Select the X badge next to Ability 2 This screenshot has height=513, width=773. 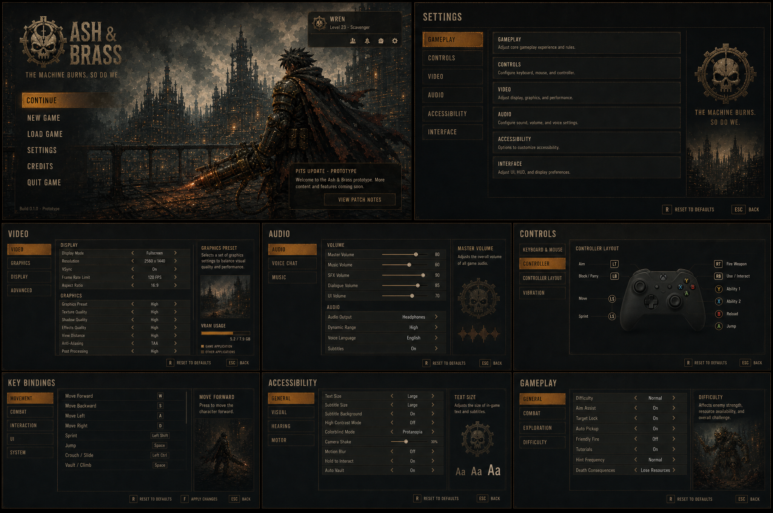pyautogui.click(x=719, y=301)
